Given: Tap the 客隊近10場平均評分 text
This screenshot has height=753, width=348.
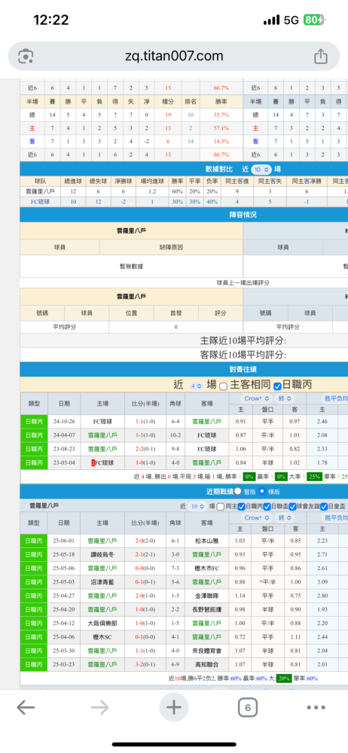Looking at the screenshot, I should [243, 355].
